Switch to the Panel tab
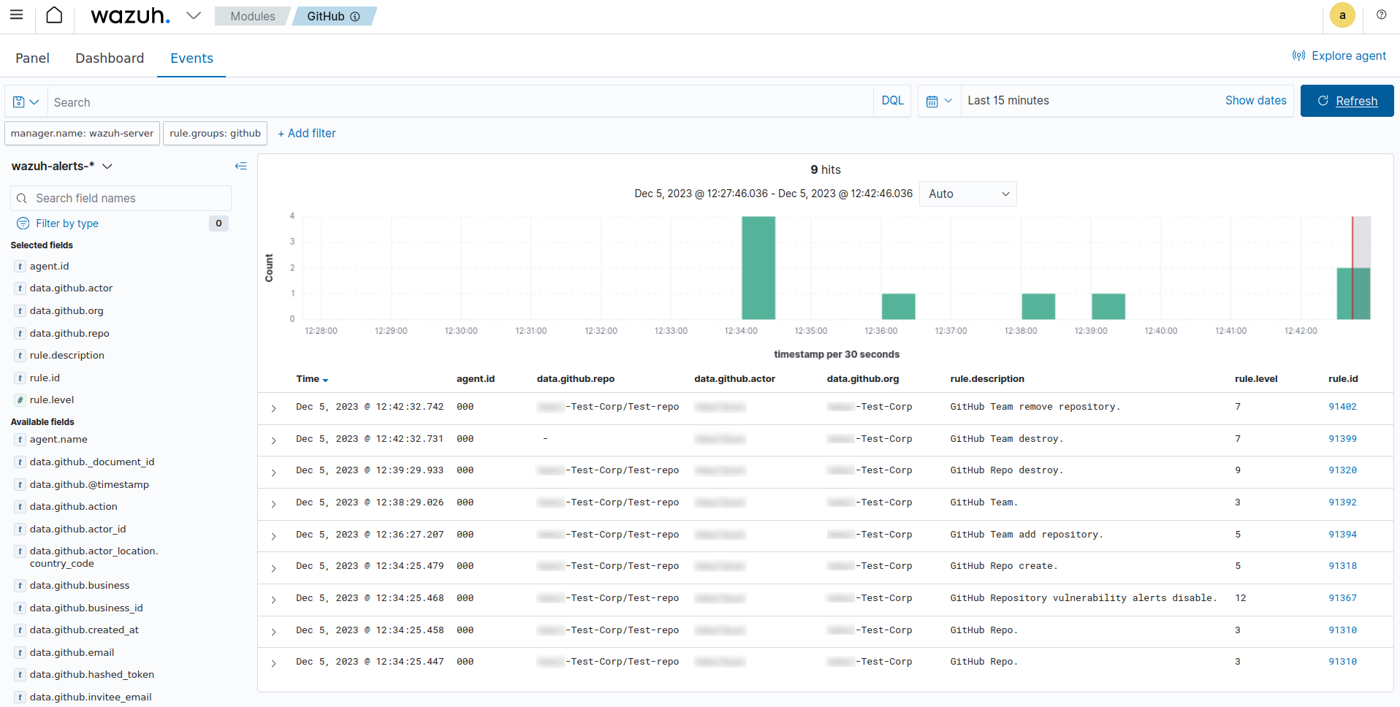The image size is (1400, 707). point(32,58)
